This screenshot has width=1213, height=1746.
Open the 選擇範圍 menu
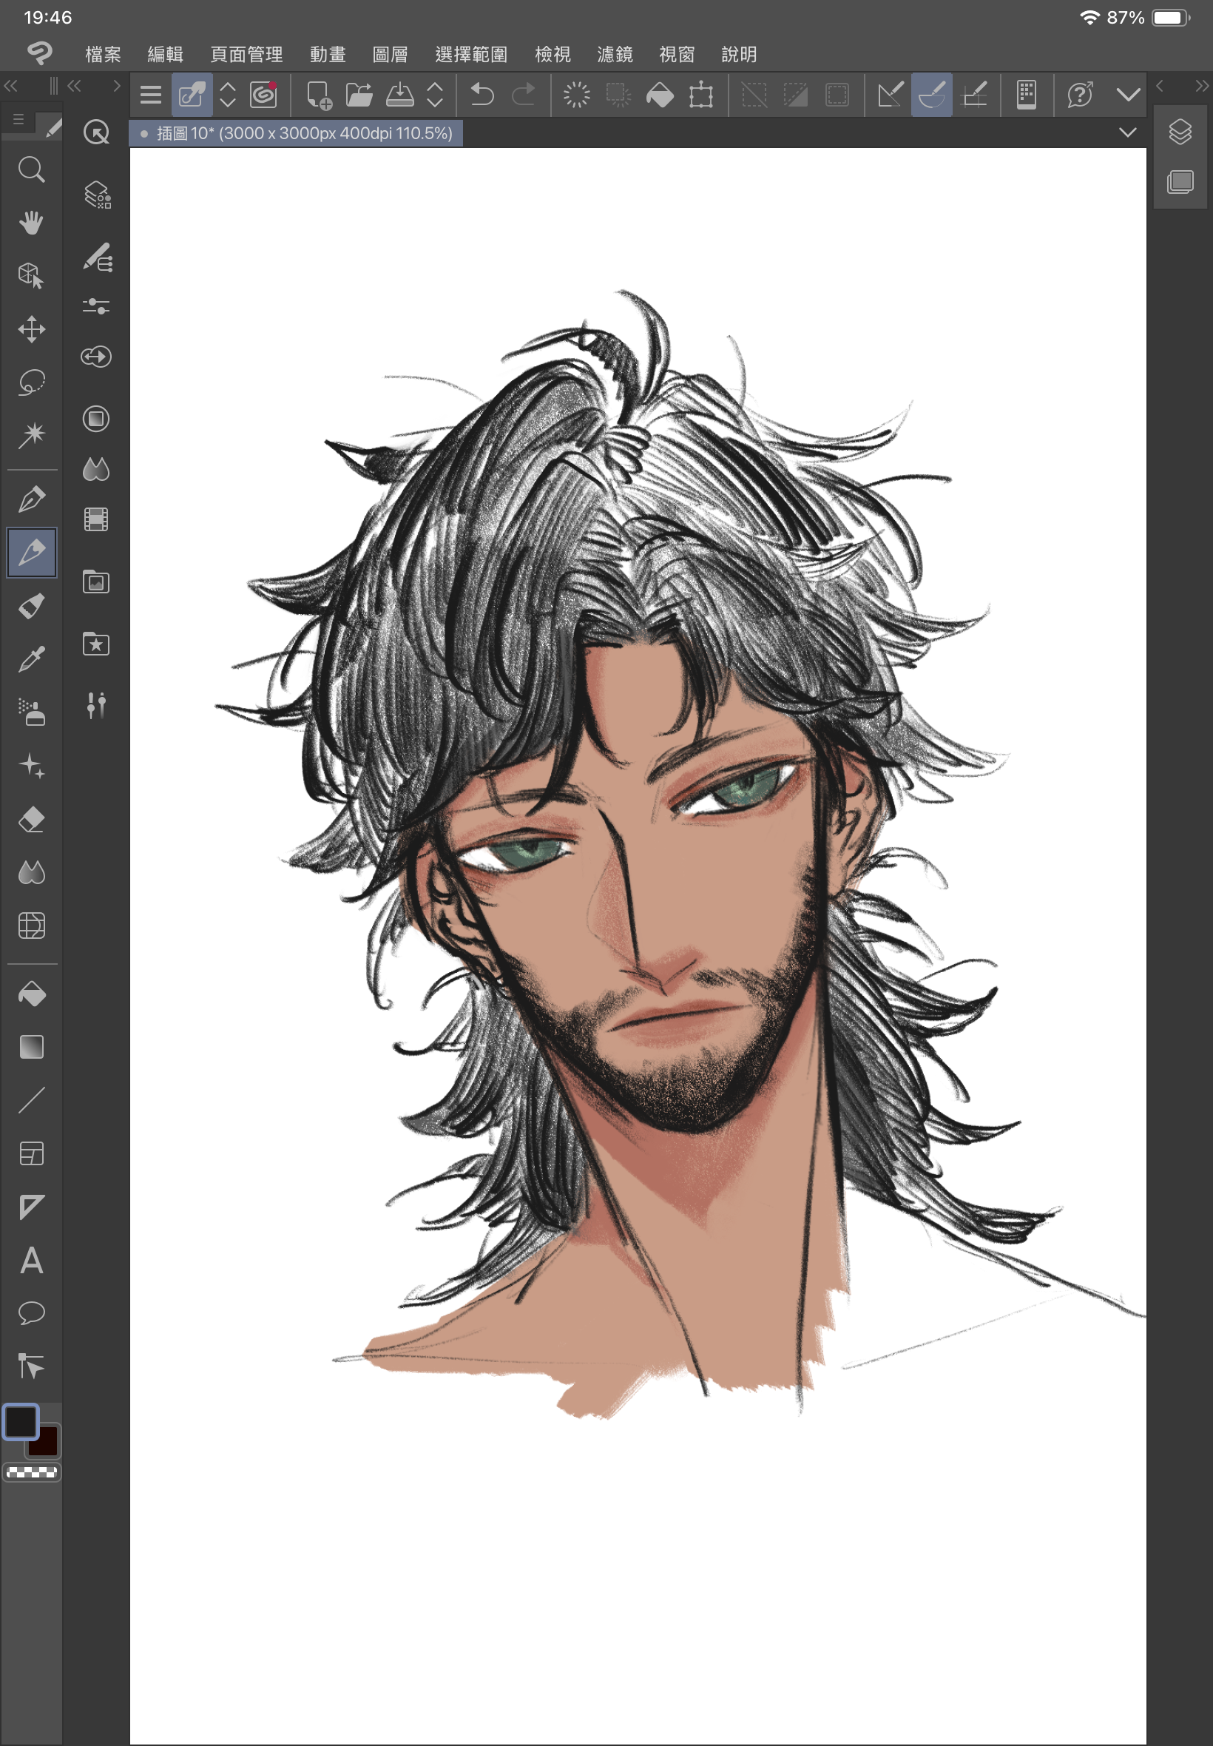[x=471, y=55]
